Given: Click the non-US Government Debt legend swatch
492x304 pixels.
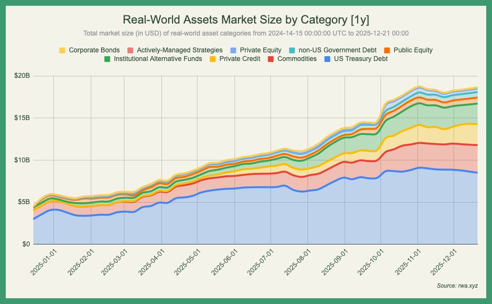Looking at the screenshot, I should (x=299, y=50).
